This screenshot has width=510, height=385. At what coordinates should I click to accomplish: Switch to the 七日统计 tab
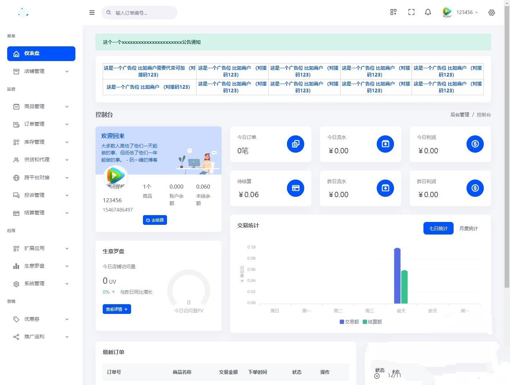[438, 228]
